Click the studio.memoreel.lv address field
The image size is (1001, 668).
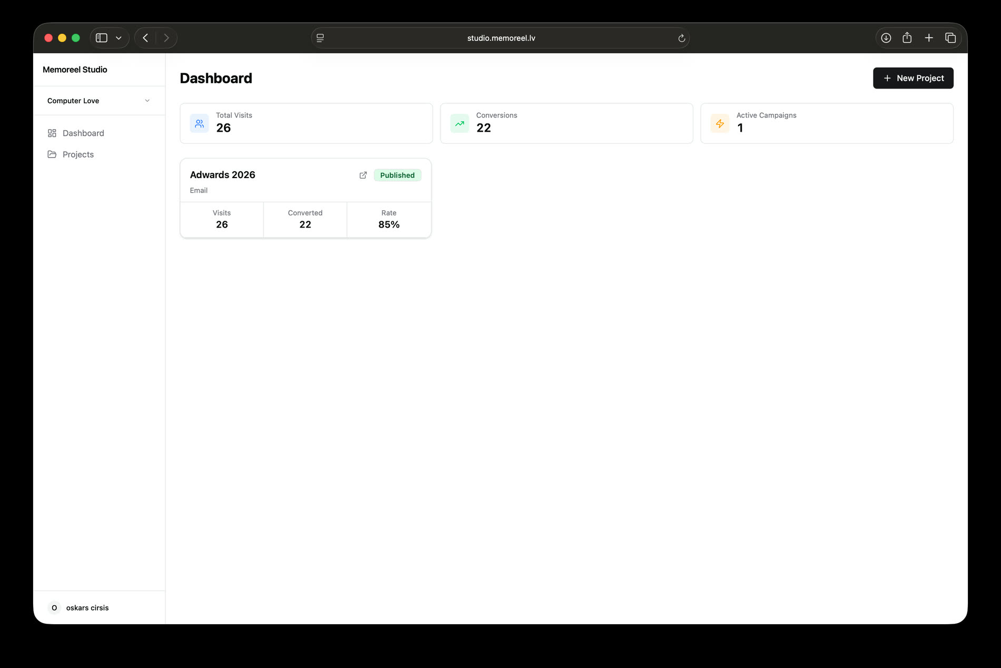(x=500, y=38)
